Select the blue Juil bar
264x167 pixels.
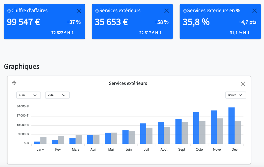143,133
